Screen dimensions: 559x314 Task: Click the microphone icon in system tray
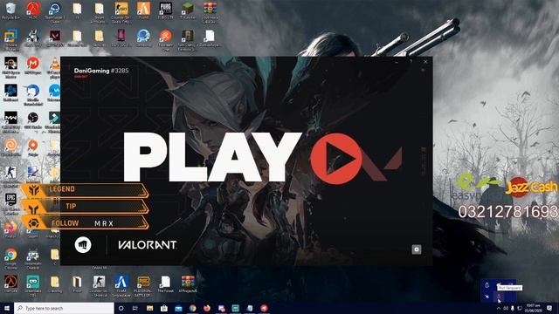pos(513,308)
